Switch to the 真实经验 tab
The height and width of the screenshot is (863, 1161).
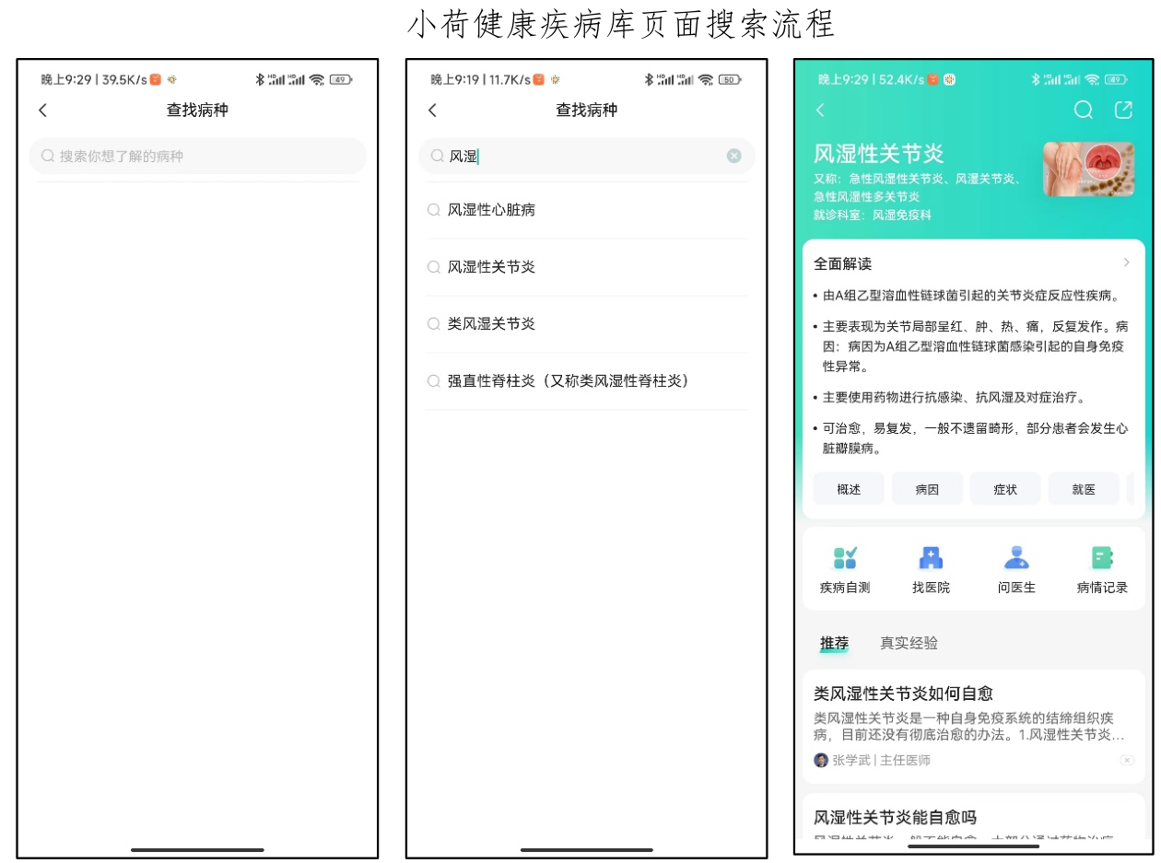point(909,643)
